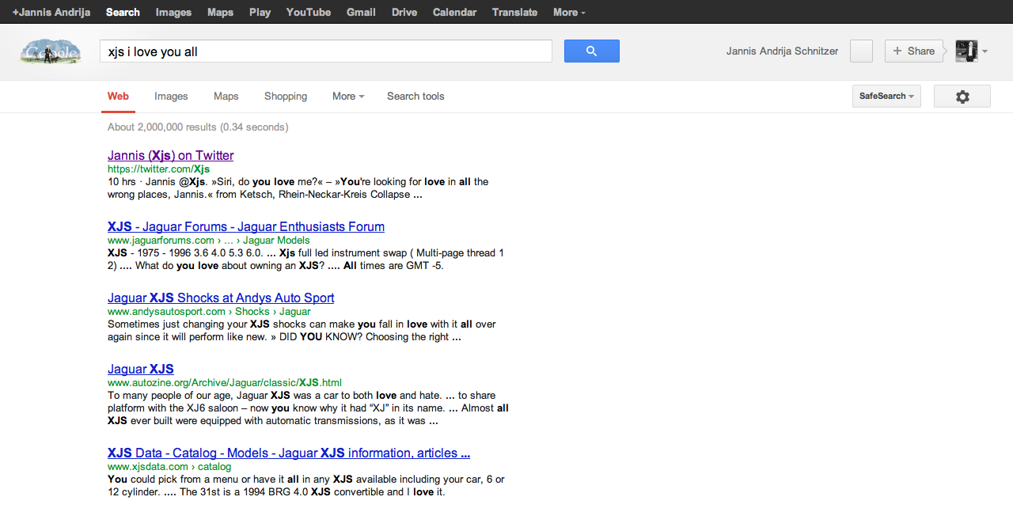Open the settings gear menu
1013x512 pixels.
click(962, 97)
